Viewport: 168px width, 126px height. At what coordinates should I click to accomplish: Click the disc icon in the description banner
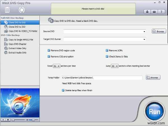coord(51,20)
